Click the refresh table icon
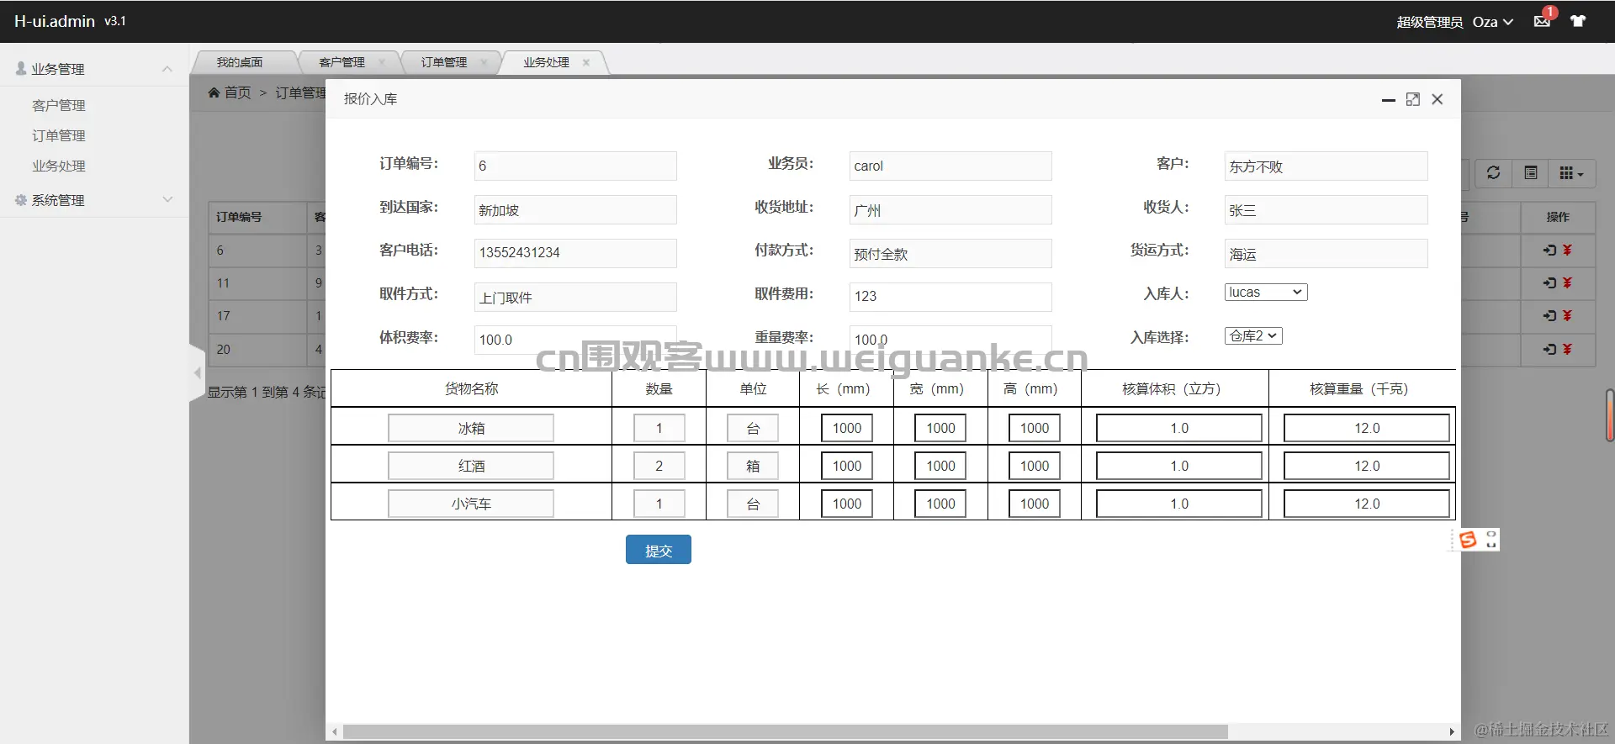The image size is (1615, 744). pos(1493,173)
